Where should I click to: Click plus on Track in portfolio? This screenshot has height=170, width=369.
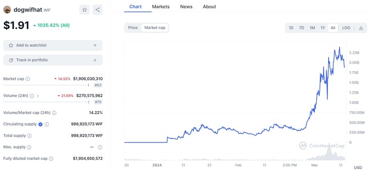tap(95, 60)
